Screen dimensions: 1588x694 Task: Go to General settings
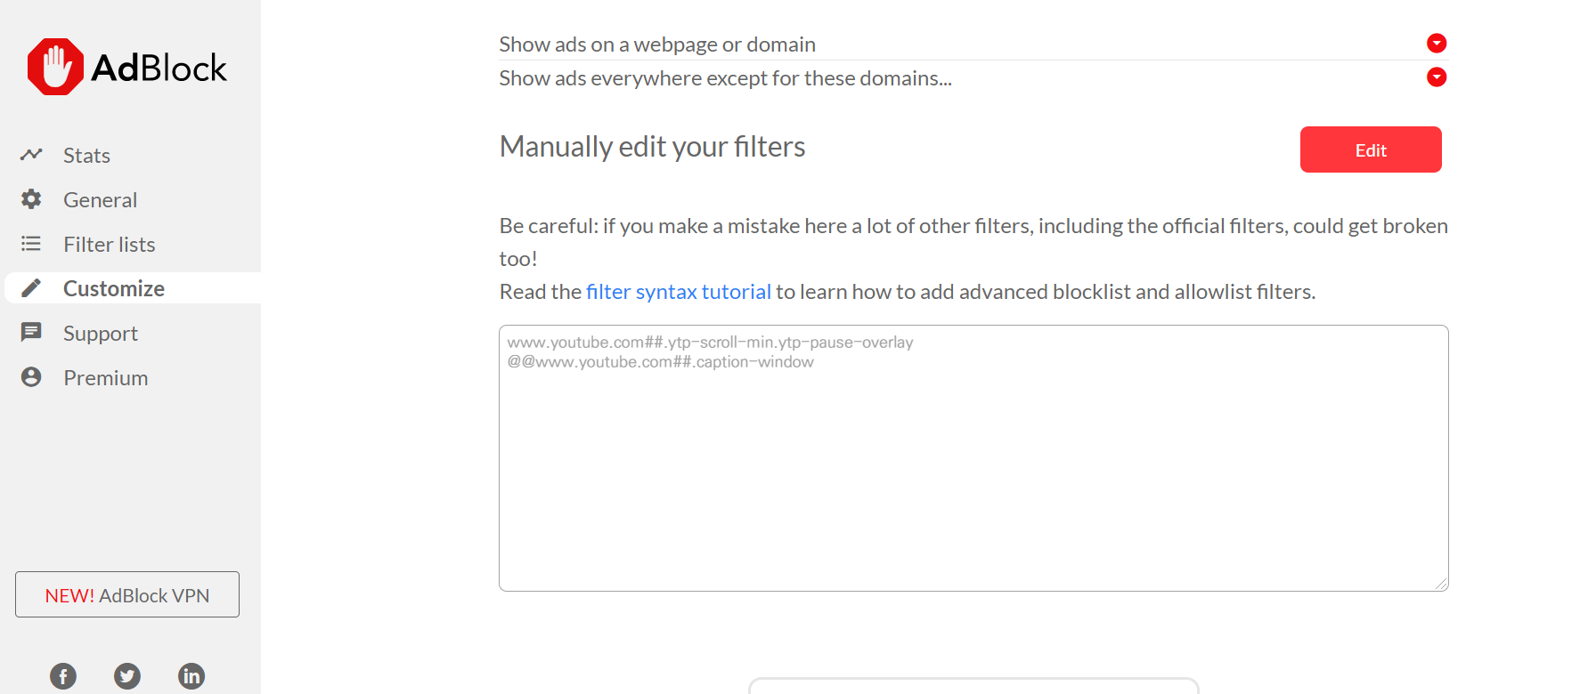pyautogui.click(x=100, y=200)
